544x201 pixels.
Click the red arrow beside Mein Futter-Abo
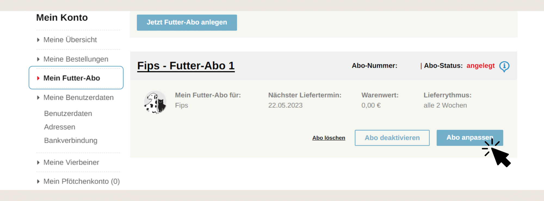tap(38, 78)
